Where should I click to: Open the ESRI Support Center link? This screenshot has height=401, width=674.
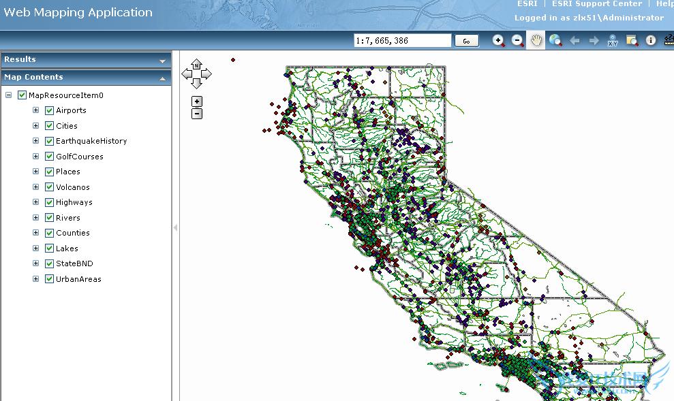[x=596, y=3]
